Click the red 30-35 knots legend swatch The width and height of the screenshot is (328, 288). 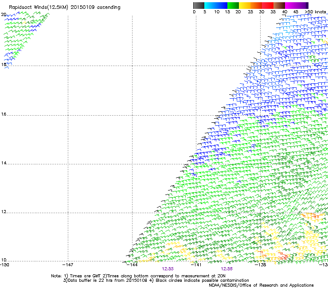[268, 5]
